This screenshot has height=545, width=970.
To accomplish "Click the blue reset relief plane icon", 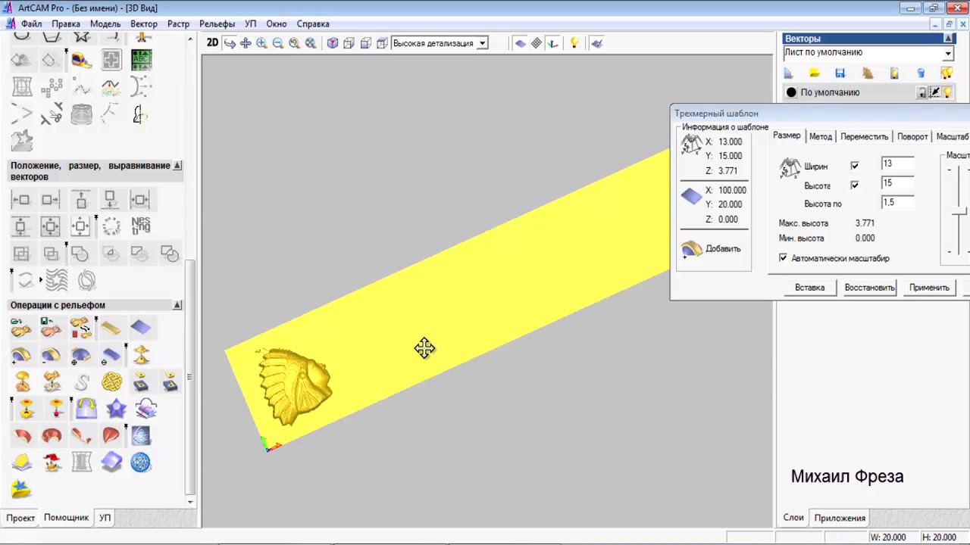I will [141, 328].
